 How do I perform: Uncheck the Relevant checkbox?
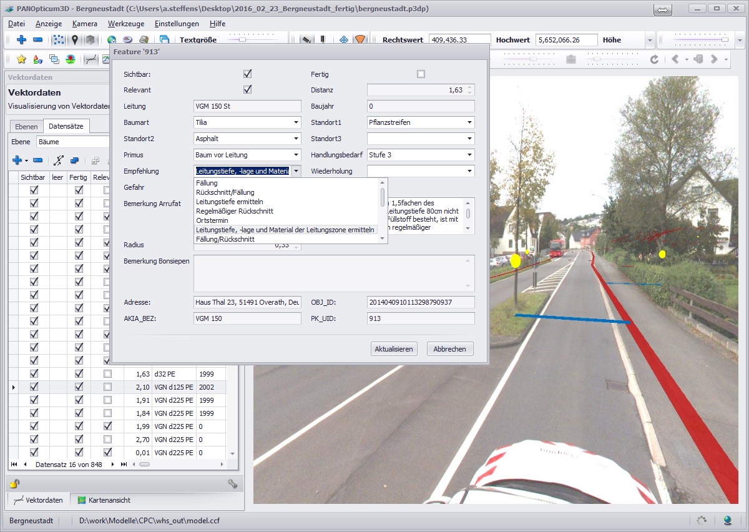[x=247, y=90]
